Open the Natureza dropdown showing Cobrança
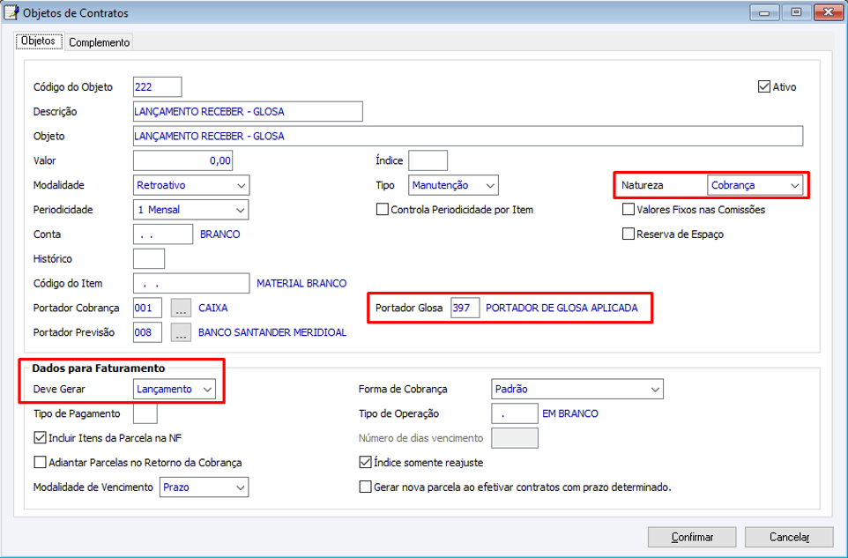848x558 pixels. tap(755, 185)
